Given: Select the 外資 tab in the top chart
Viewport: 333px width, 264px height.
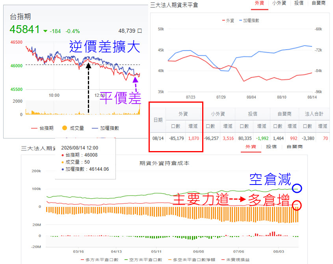Looking at the screenshot, I should coord(260,3).
